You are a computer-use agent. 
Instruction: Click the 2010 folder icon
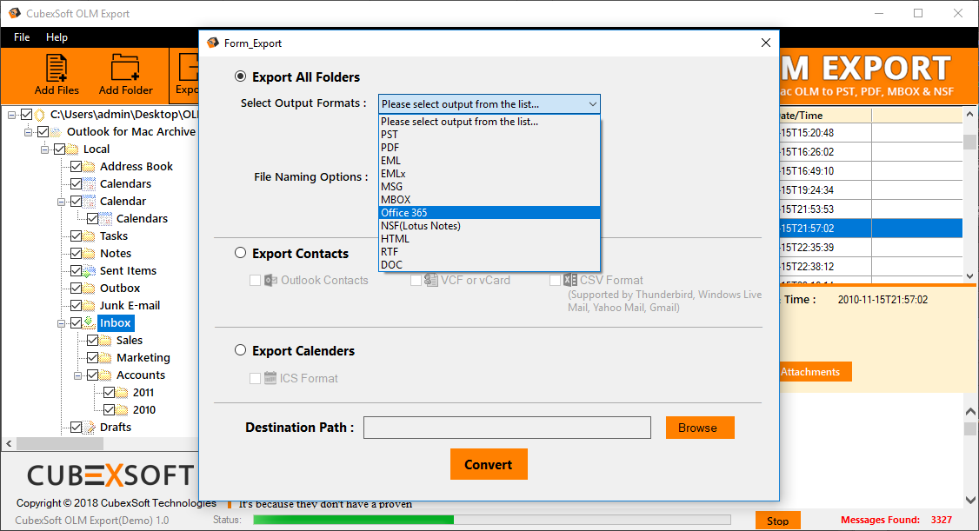point(122,410)
